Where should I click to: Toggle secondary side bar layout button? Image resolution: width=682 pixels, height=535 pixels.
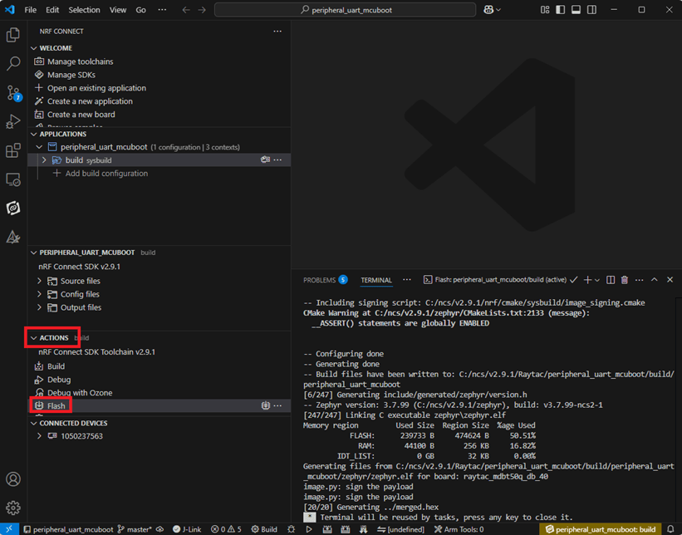(591, 10)
